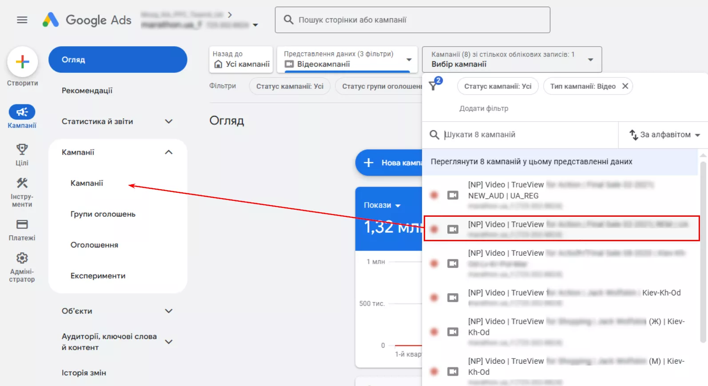Open the hamburger main menu
The width and height of the screenshot is (708, 386).
click(x=22, y=20)
